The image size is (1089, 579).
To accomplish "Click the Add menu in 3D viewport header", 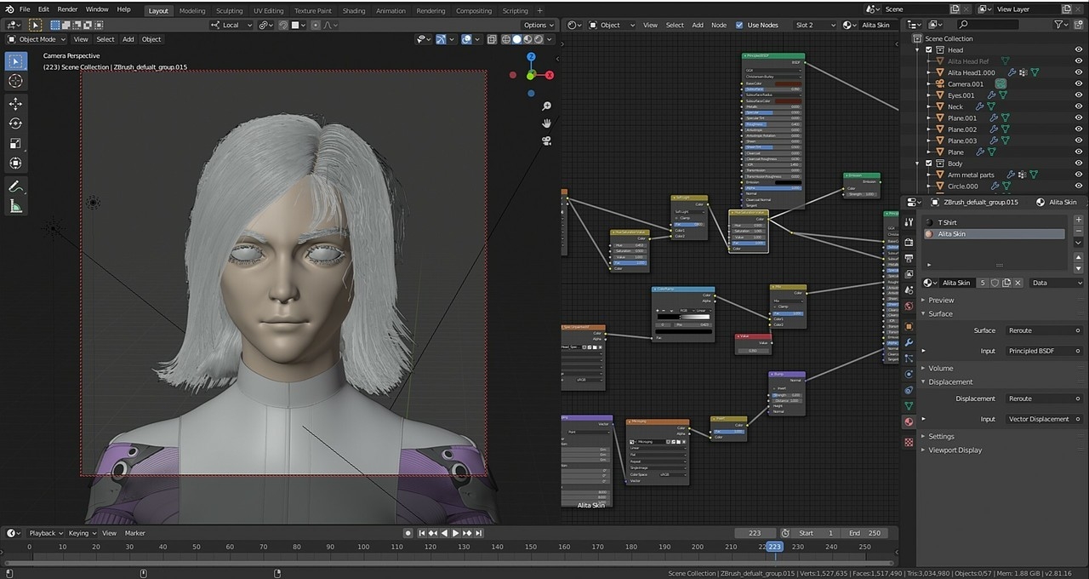I will point(128,39).
